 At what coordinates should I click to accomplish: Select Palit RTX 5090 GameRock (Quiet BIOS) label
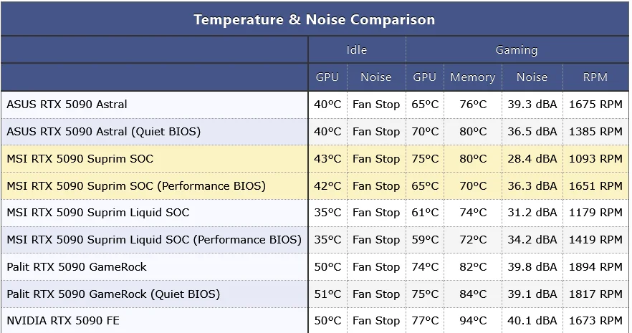point(113,294)
